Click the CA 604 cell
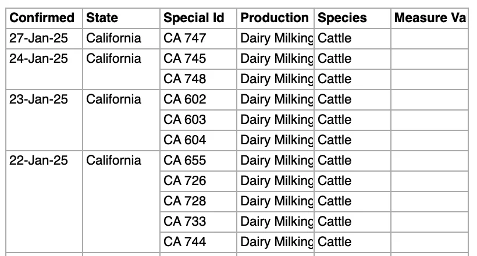Screen dimensions: 477x256 (x=198, y=140)
